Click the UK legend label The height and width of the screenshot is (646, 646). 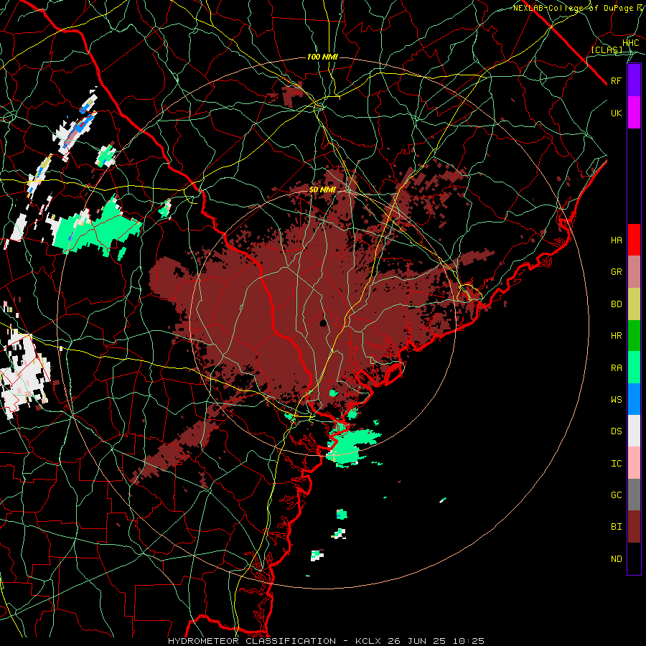click(x=616, y=113)
